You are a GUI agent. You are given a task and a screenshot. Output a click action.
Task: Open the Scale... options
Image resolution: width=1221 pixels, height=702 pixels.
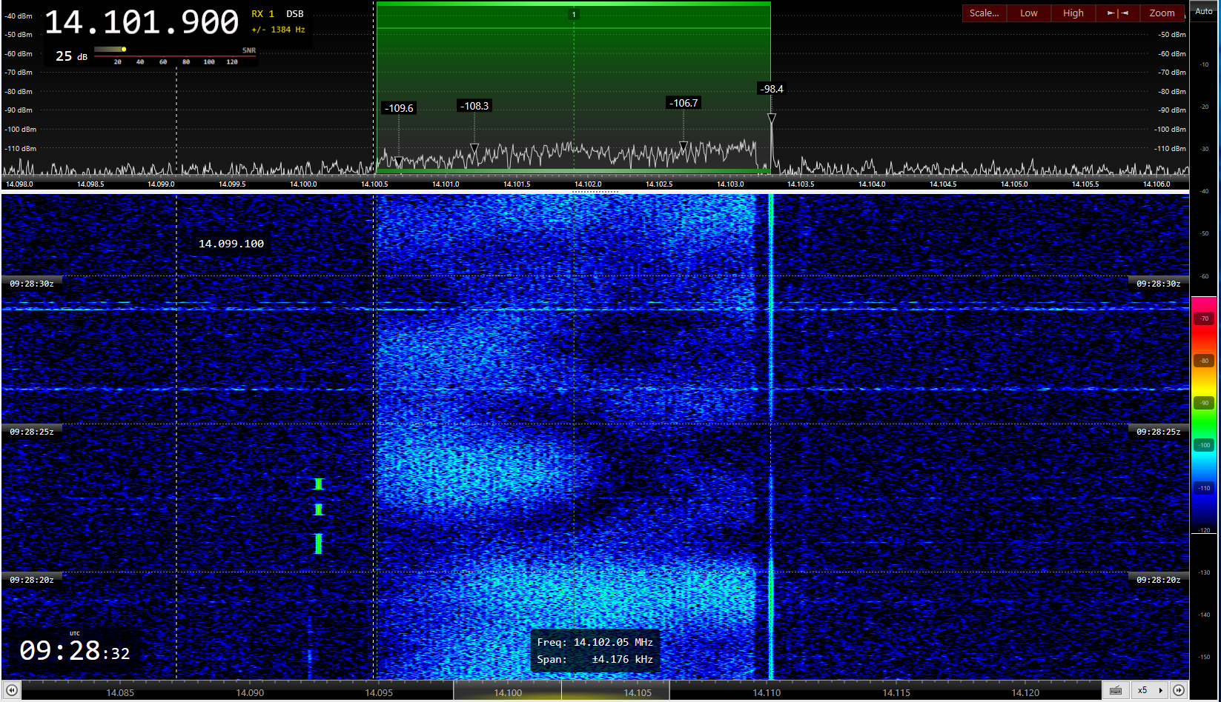point(984,13)
